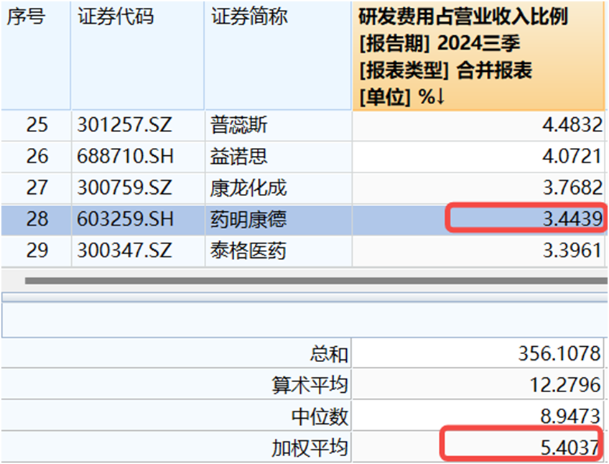Click the 证券代码 column header
The image size is (609, 464).
coord(137,56)
